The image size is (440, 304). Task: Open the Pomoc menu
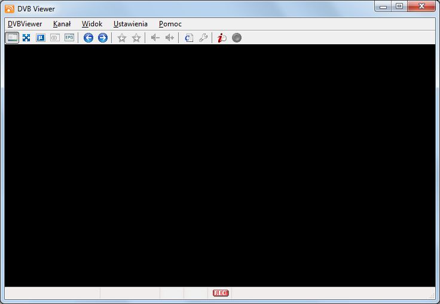coord(170,24)
